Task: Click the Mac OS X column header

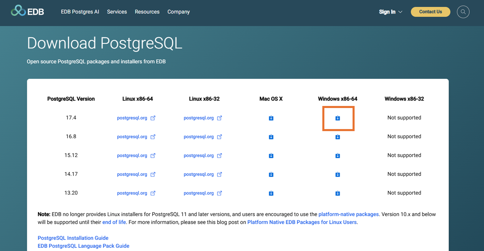Action: pos(271,99)
